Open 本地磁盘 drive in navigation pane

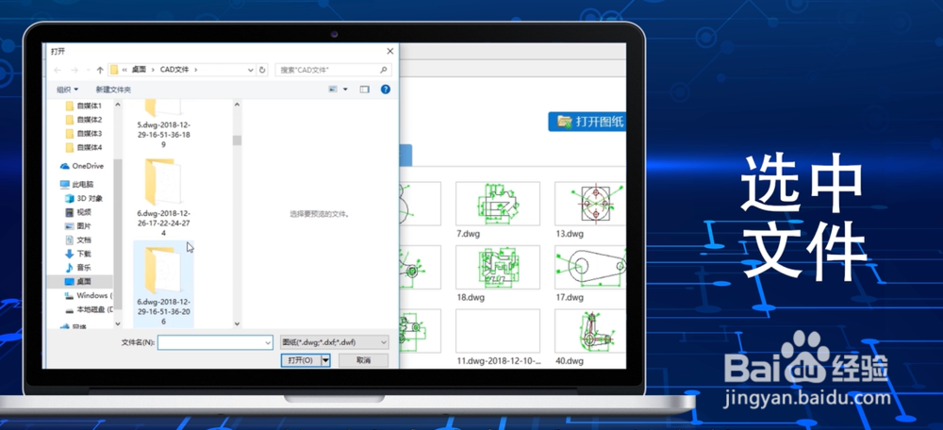pyautogui.click(x=88, y=309)
